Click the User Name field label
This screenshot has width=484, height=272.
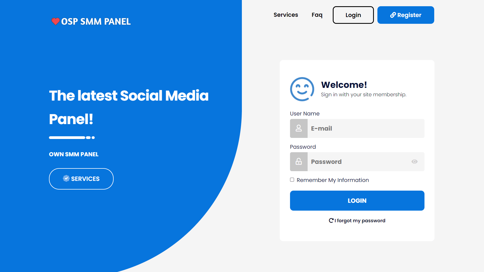305,114
